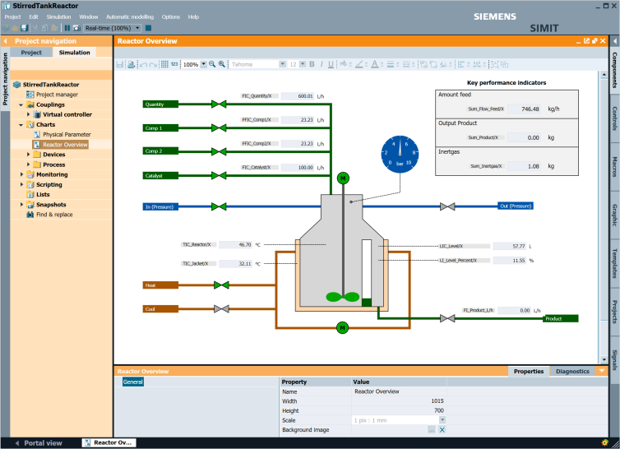
Task: Click the send to back icon
Action: [433, 64]
